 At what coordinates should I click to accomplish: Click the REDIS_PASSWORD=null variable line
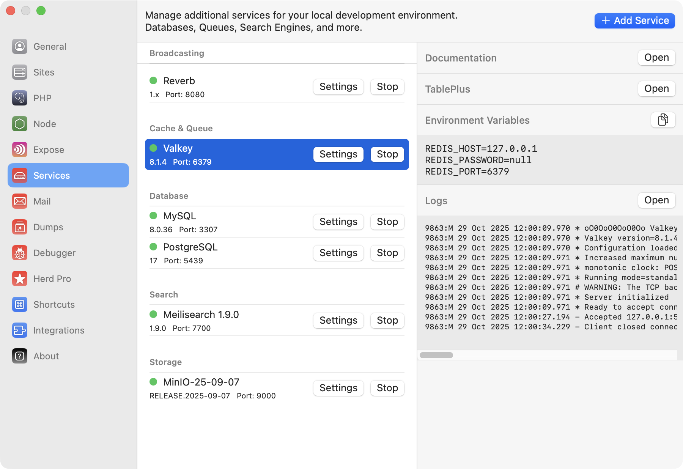pyautogui.click(x=478, y=160)
